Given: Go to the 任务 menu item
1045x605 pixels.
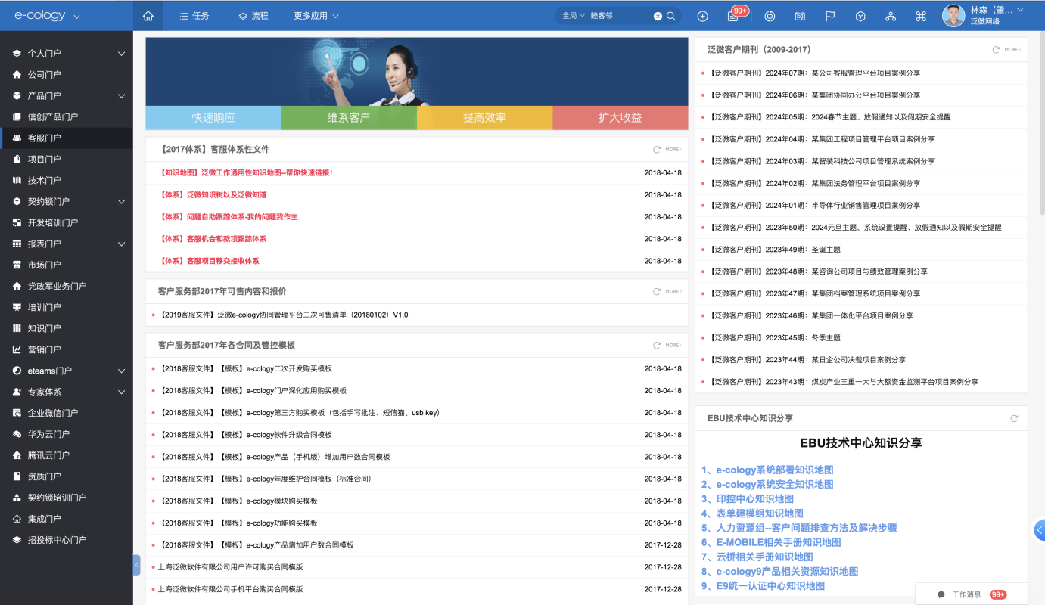Looking at the screenshot, I should coord(194,16).
